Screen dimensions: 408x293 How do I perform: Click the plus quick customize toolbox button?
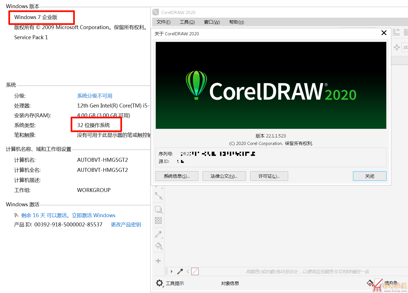point(158,261)
